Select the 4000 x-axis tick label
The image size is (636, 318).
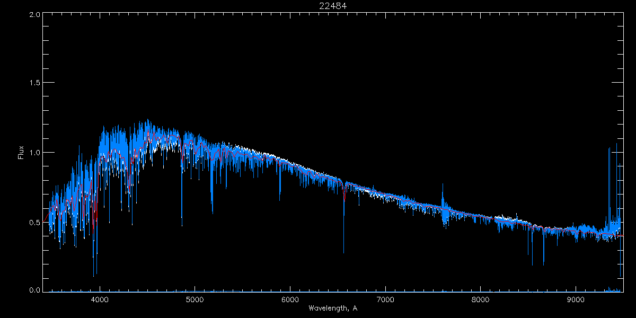click(100, 299)
